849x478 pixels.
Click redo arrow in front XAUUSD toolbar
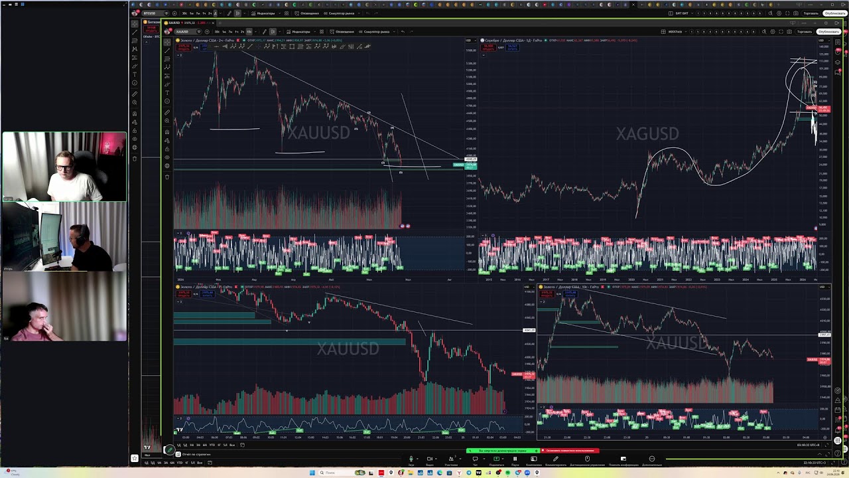pos(412,31)
